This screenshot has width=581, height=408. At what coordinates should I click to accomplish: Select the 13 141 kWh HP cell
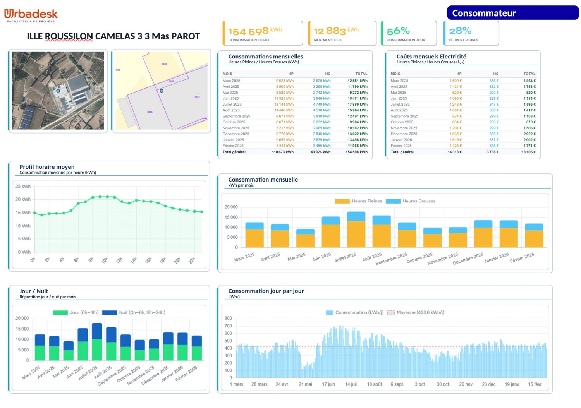[284, 105]
